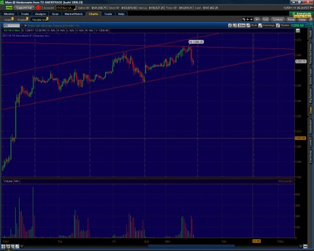Screen dimensions: 314x251
Task: Open the Account selector dropdown
Action: [x=65, y=8]
